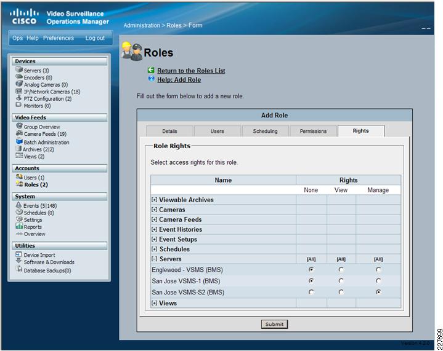Switch to the Users tab
The width and height of the screenshot is (443, 351).
point(217,132)
